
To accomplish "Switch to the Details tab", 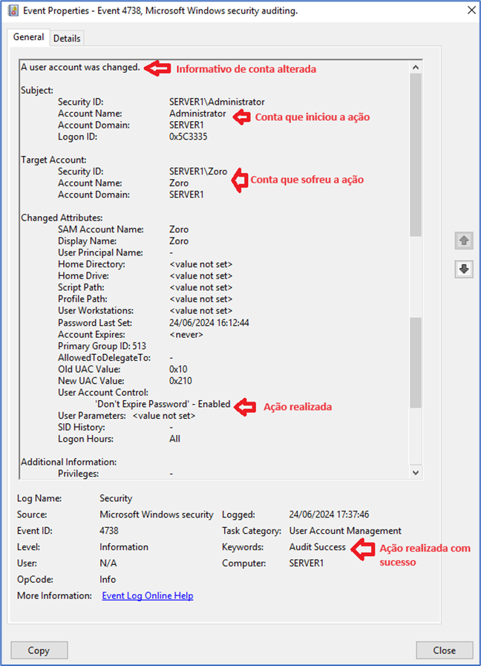I will click(67, 38).
